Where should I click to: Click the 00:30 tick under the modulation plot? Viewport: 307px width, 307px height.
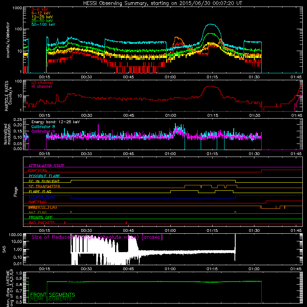tap(86, 154)
